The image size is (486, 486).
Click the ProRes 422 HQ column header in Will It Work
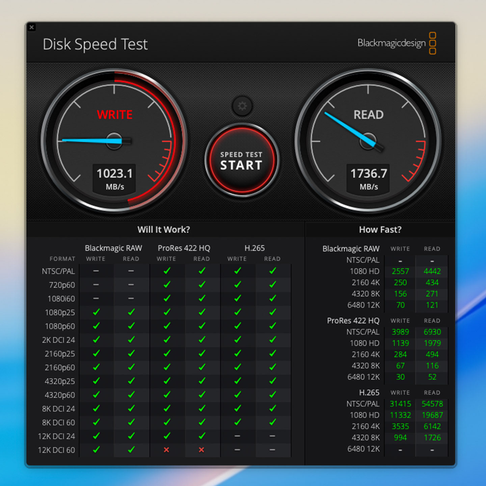pos(184,248)
